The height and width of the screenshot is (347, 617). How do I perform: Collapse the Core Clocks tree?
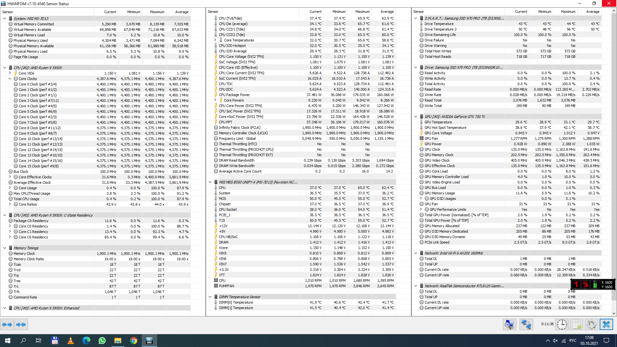pyautogui.click(x=10, y=79)
